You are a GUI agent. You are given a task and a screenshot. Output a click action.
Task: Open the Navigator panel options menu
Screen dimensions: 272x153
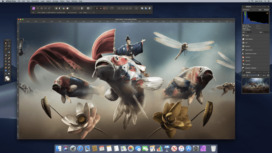click(268, 72)
